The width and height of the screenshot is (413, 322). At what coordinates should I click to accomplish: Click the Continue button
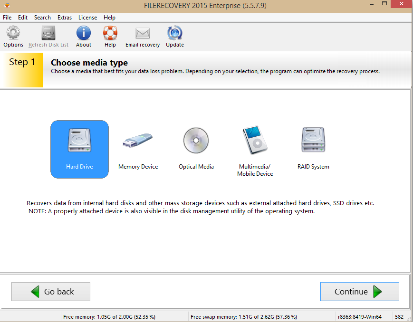(359, 292)
